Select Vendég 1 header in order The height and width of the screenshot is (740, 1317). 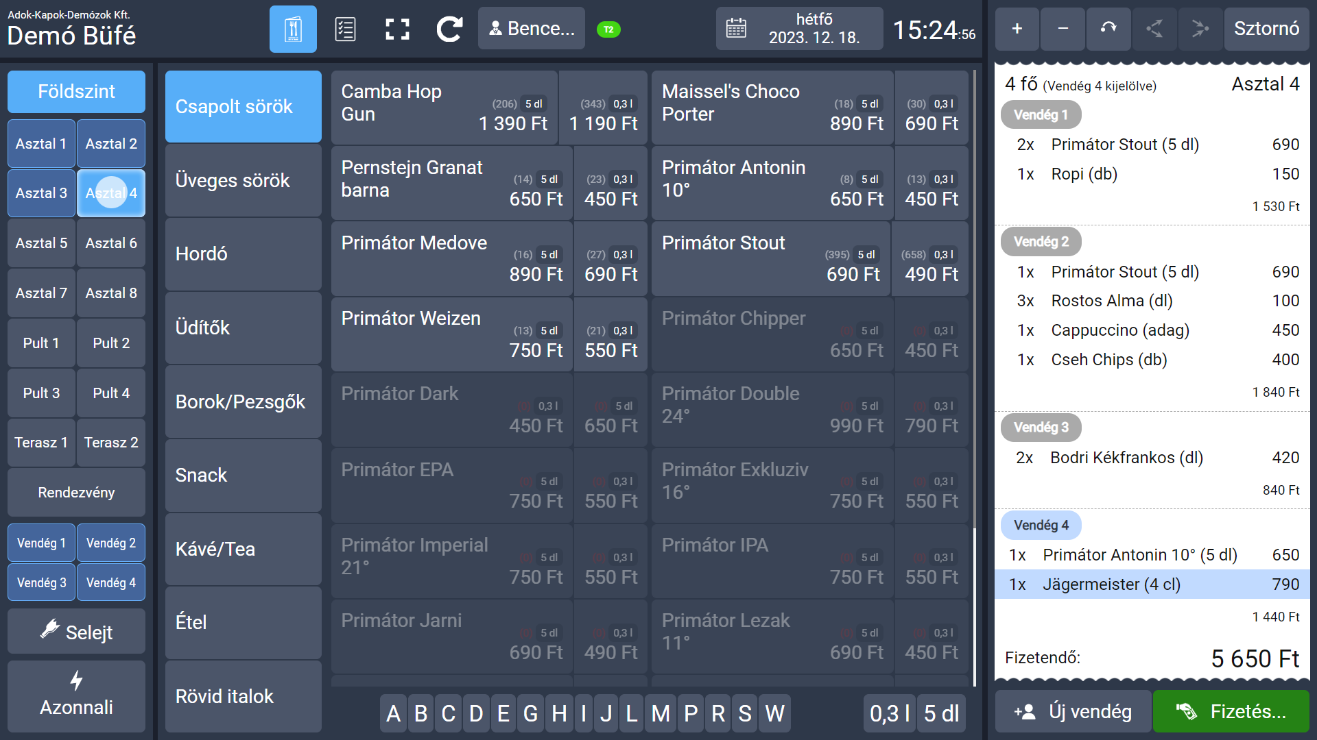[x=1041, y=114]
